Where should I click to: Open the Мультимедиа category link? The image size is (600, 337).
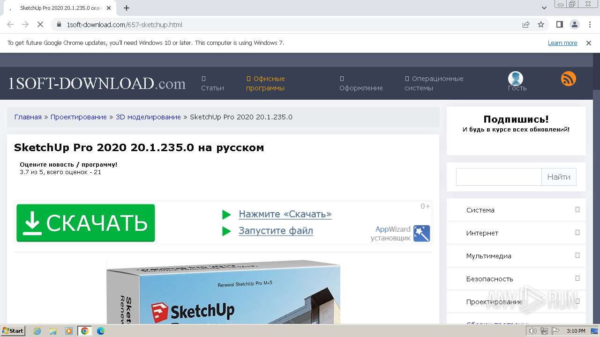pyautogui.click(x=488, y=256)
